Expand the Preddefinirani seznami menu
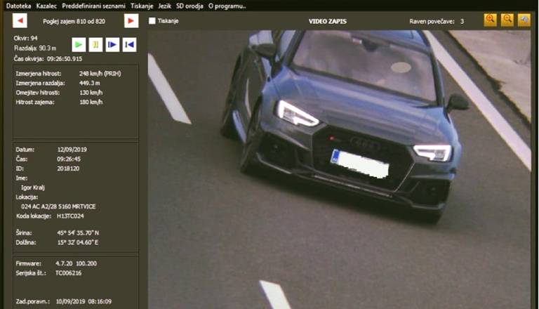The width and height of the screenshot is (539, 309). (x=94, y=5)
